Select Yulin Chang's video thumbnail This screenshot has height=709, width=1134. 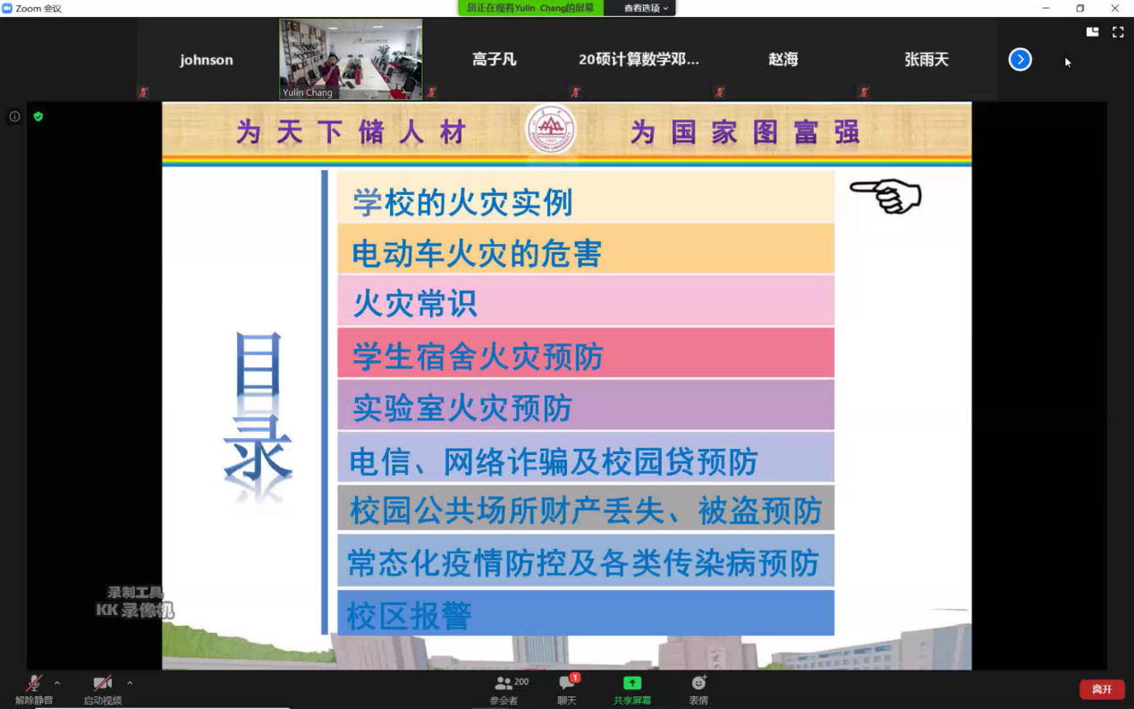(351, 59)
